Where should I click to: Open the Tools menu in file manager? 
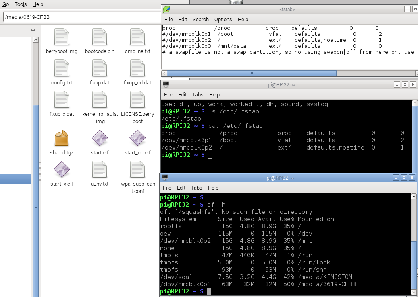[21, 4]
